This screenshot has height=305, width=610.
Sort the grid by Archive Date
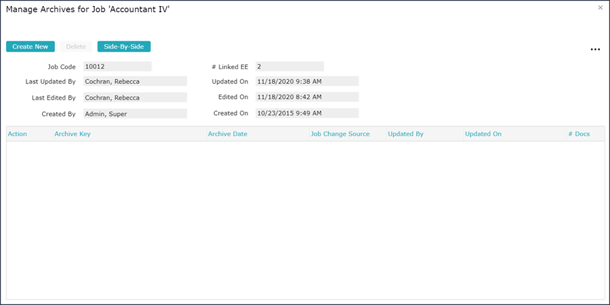coord(228,134)
